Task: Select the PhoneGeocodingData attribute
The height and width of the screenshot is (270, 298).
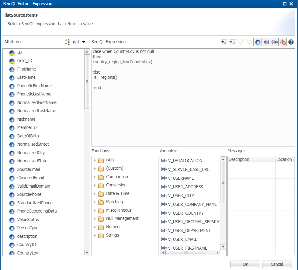Action: 37,211
